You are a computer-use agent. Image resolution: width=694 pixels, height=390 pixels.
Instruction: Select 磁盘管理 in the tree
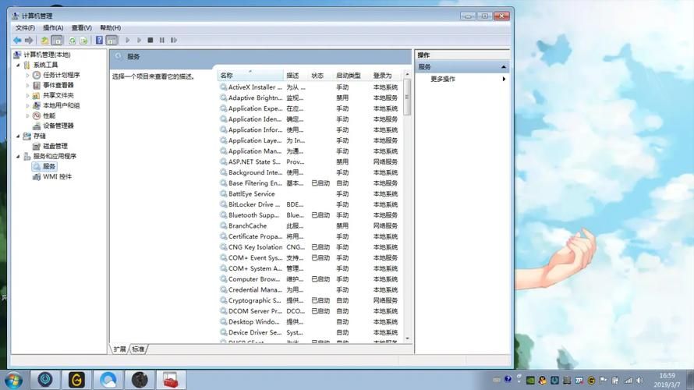pyautogui.click(x=55, y=147)
